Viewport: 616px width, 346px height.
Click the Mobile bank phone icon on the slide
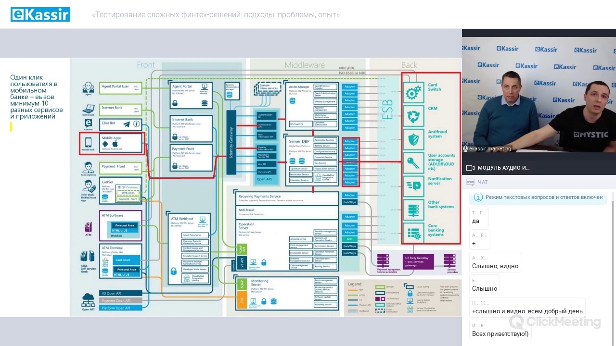pos(89,143)
